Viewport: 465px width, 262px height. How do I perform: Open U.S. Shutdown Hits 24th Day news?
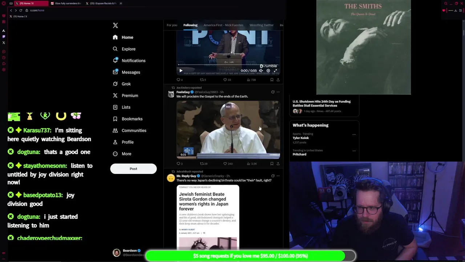(x=322, y=103)
